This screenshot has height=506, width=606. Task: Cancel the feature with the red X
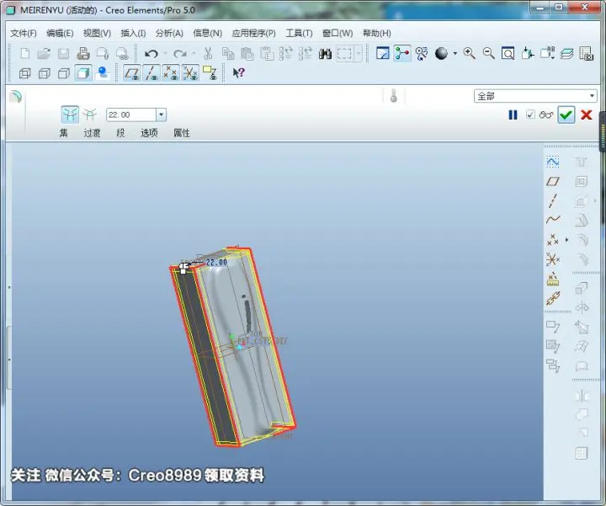tap(587, 115)
